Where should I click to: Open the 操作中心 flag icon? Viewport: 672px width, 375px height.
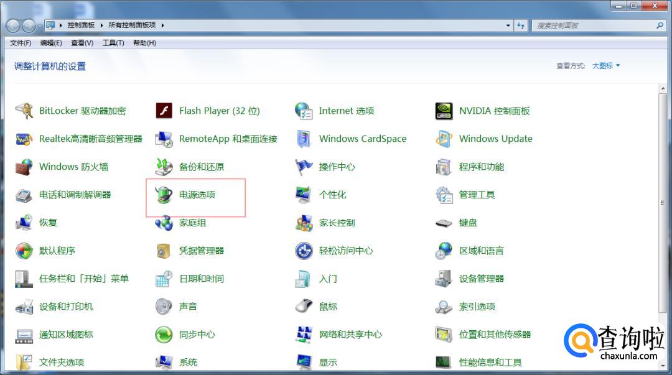pyautogui.click(x=304, y=167)
